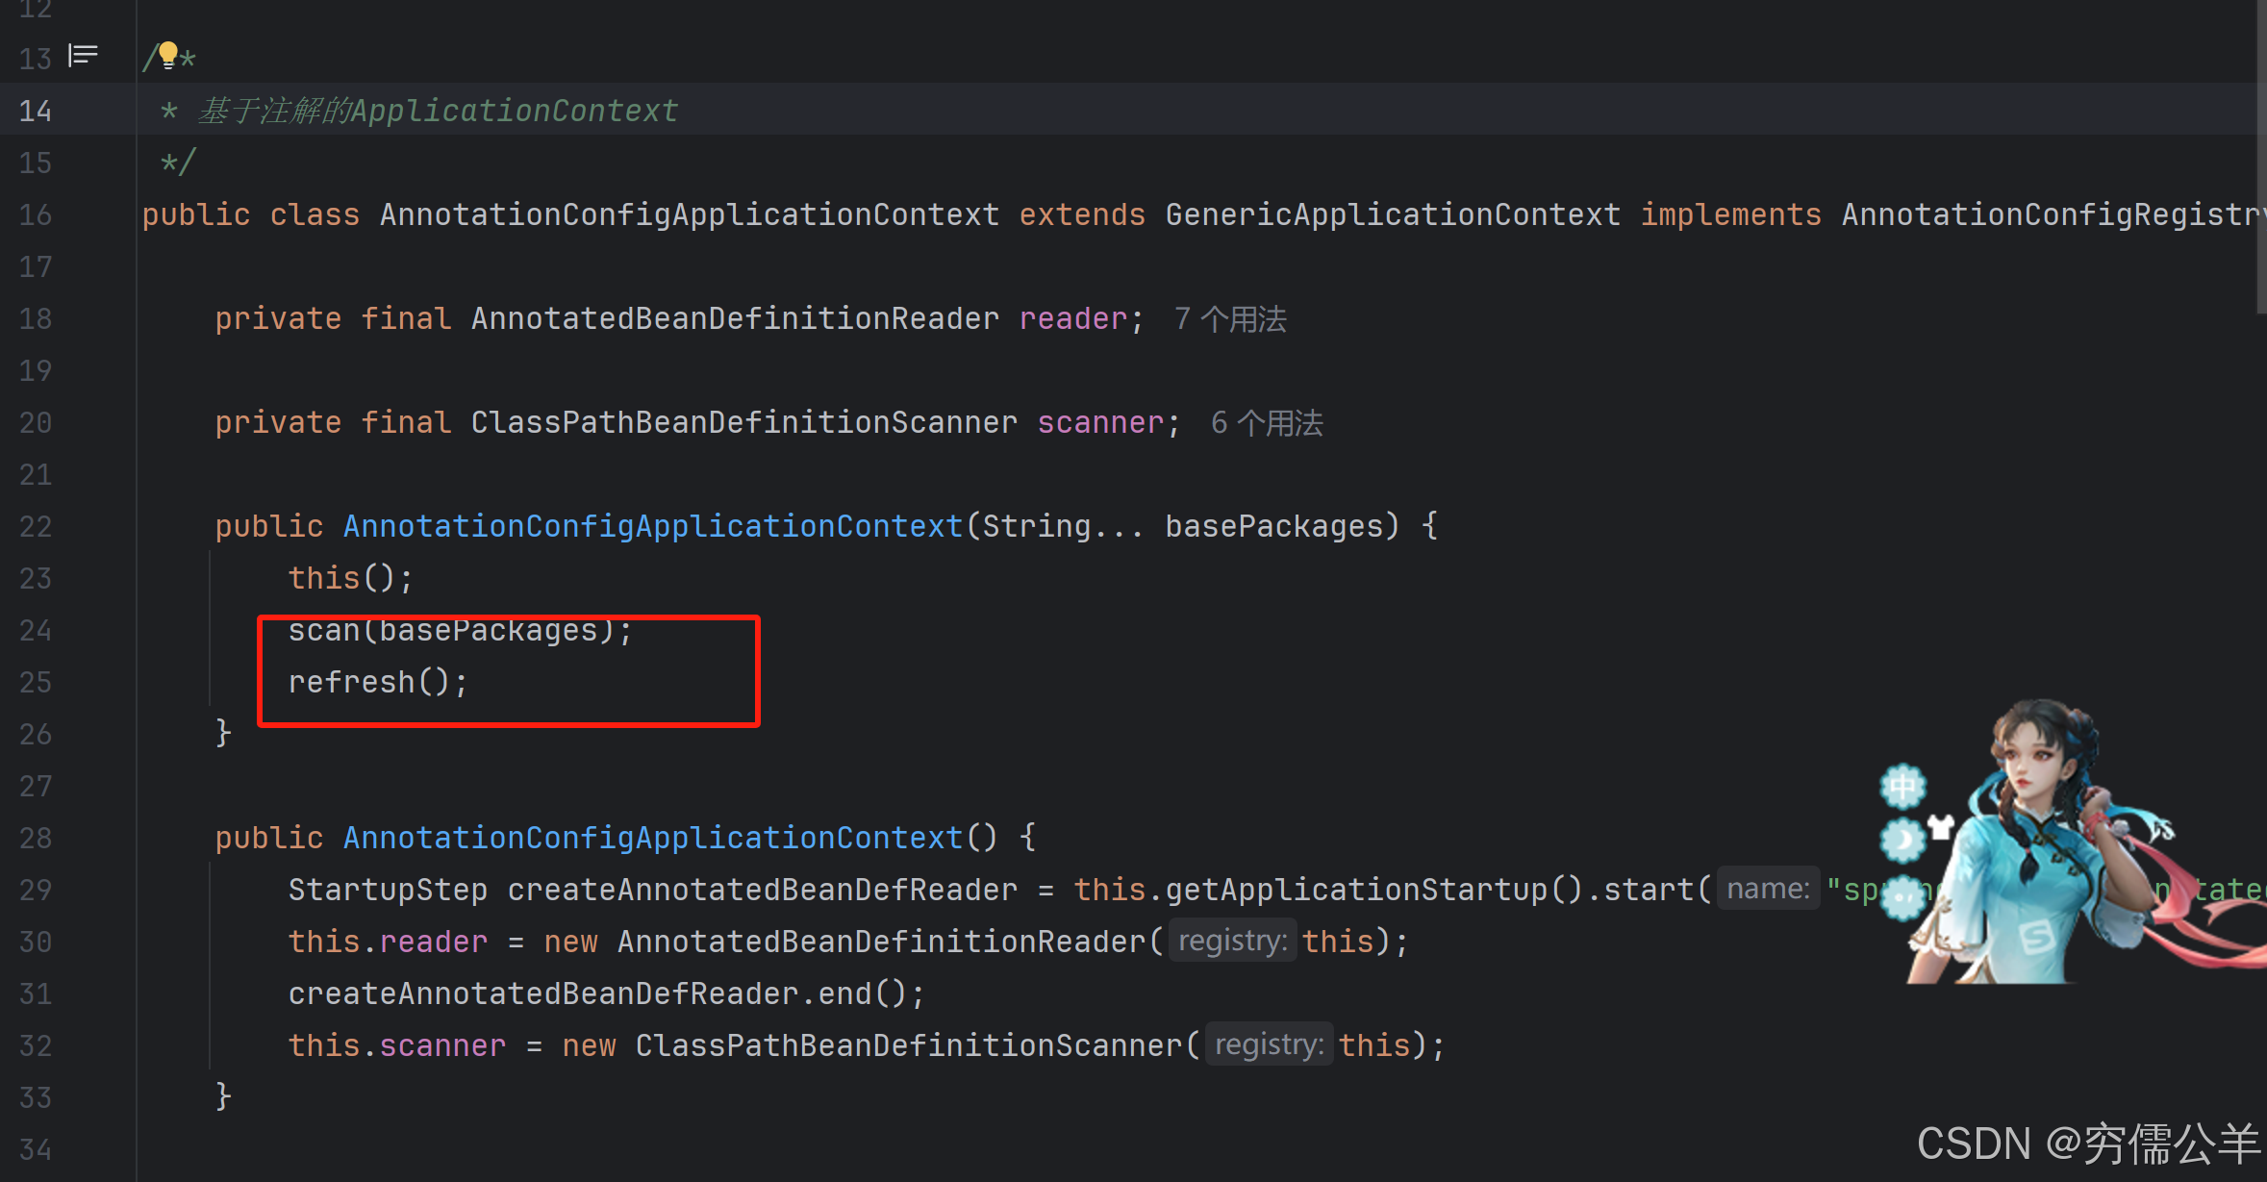Click line number 28 in the gutter
The image size is (2267, 1182).
pos(36,839)
